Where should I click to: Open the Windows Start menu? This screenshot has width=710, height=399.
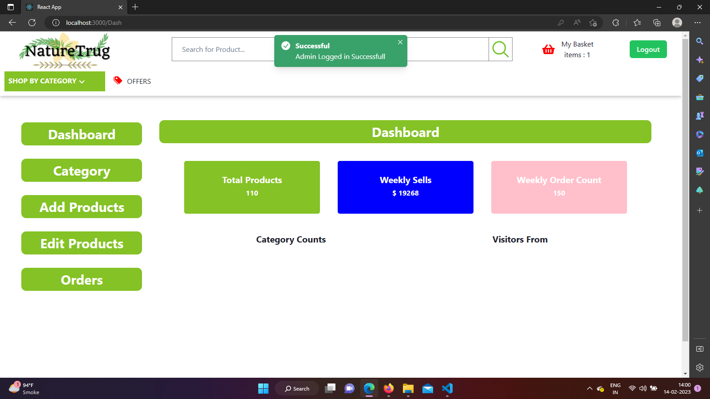(x=264, y=388)
